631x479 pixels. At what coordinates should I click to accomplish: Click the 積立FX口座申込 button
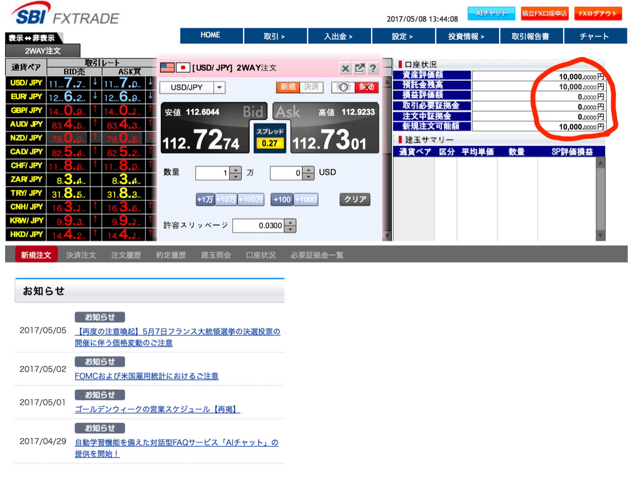pos(545,14)
